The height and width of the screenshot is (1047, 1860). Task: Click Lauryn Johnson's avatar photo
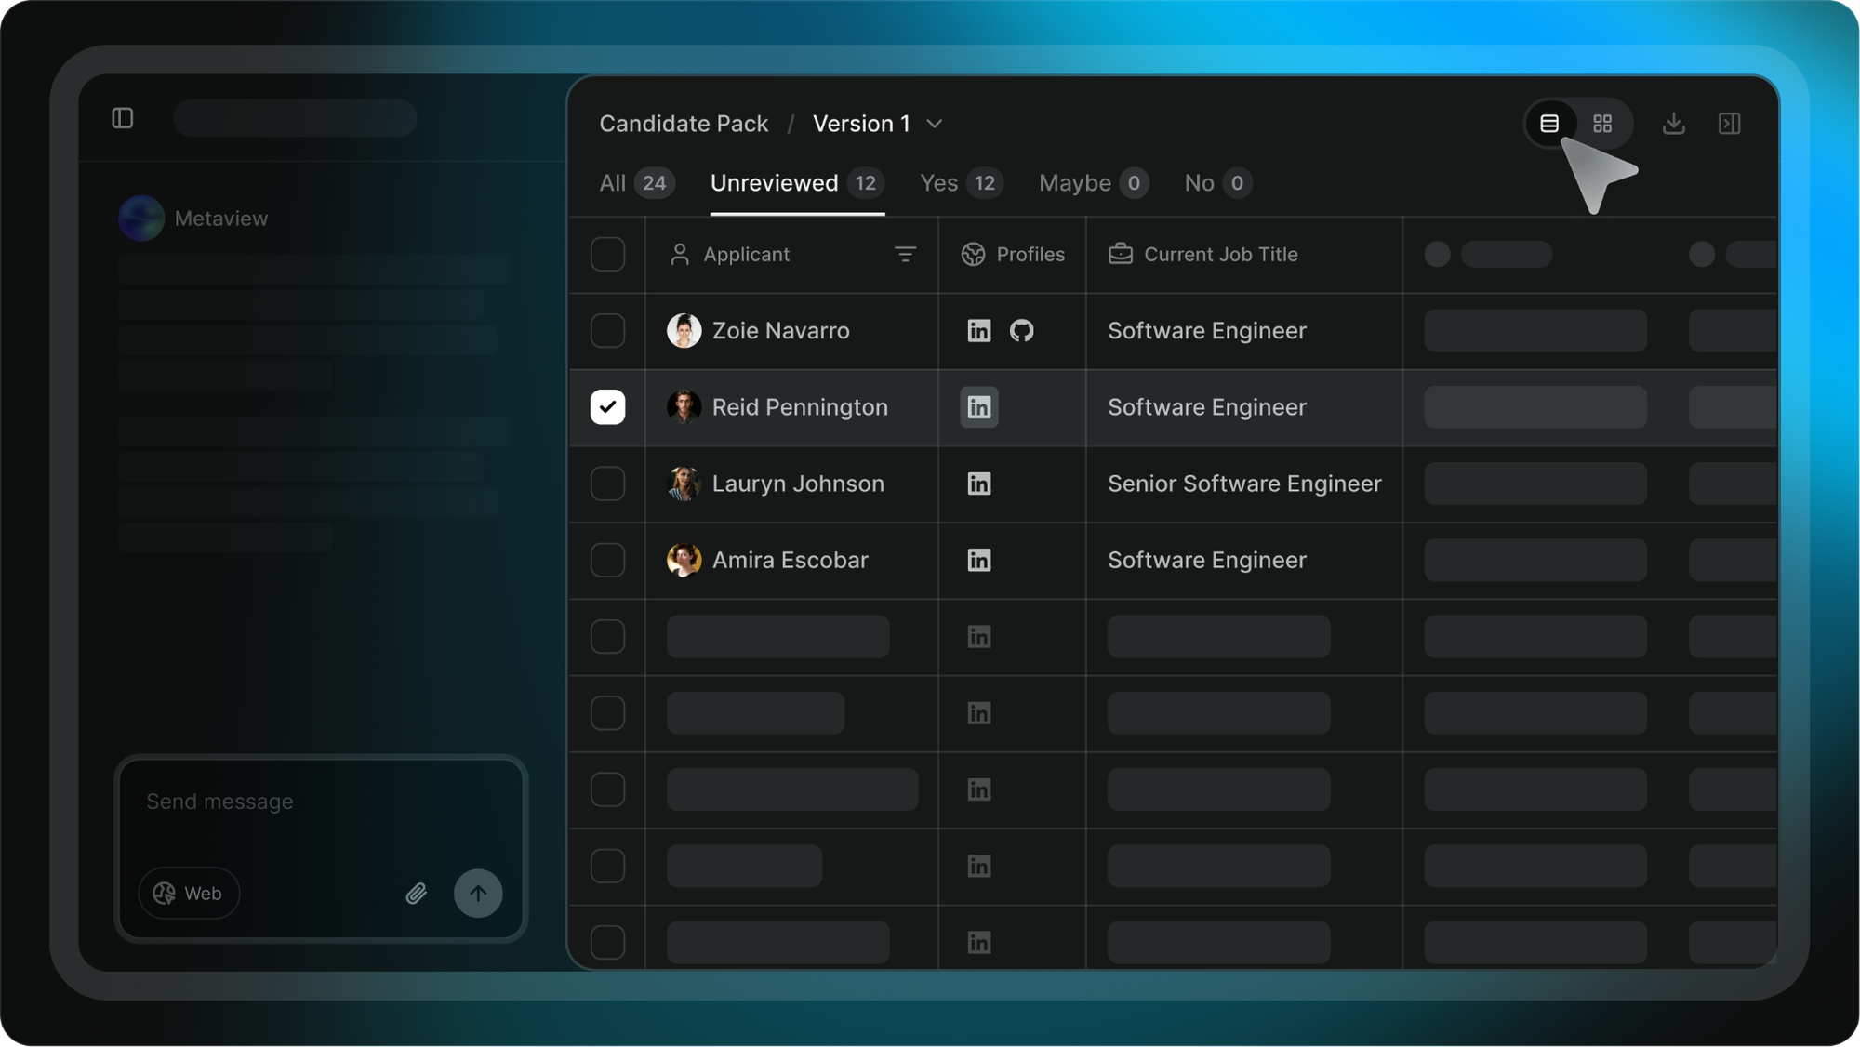tap(684, 484)
